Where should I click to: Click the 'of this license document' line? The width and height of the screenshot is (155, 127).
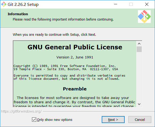coord(66,79)
